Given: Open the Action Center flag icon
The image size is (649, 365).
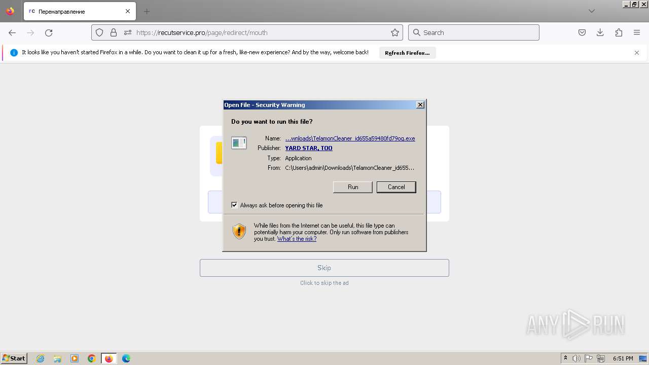Looking at the screenshot, I should 589,358.
